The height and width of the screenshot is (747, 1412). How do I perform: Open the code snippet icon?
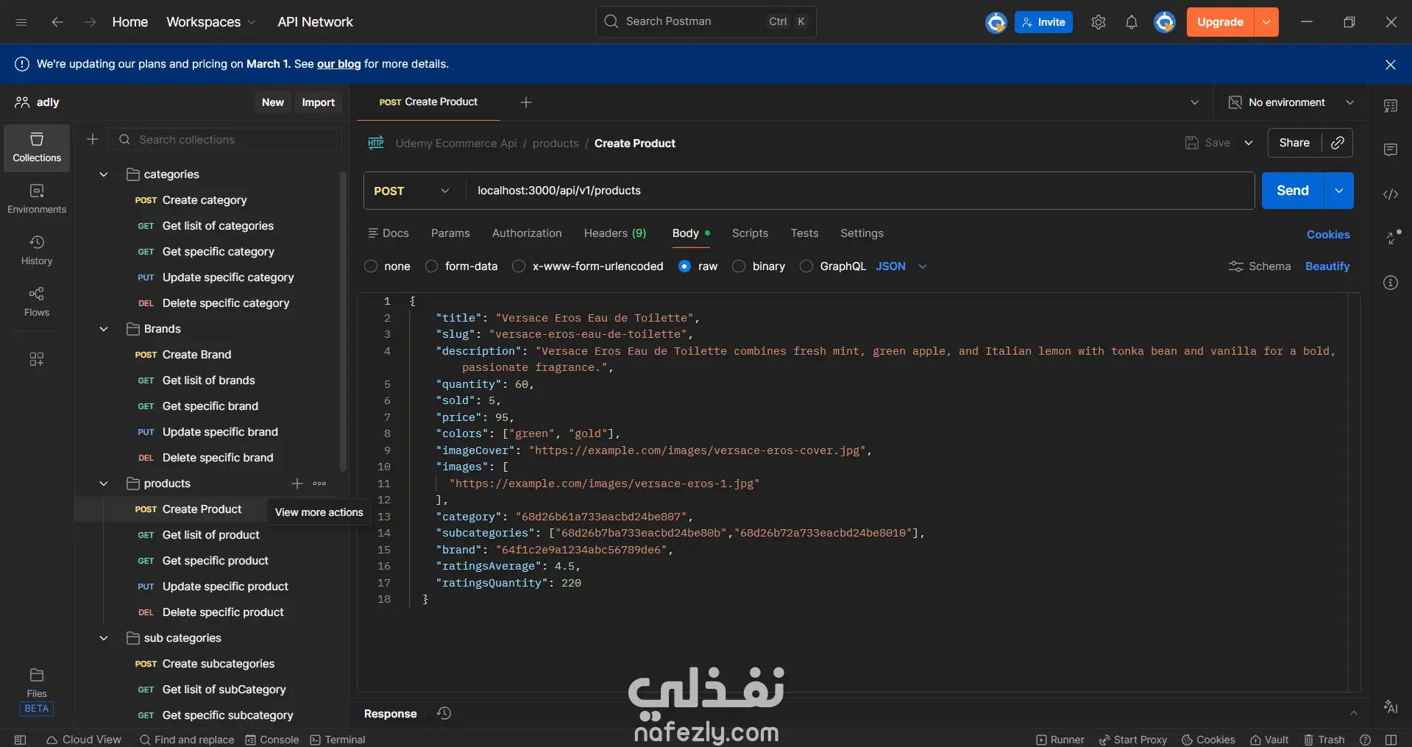1391,194
